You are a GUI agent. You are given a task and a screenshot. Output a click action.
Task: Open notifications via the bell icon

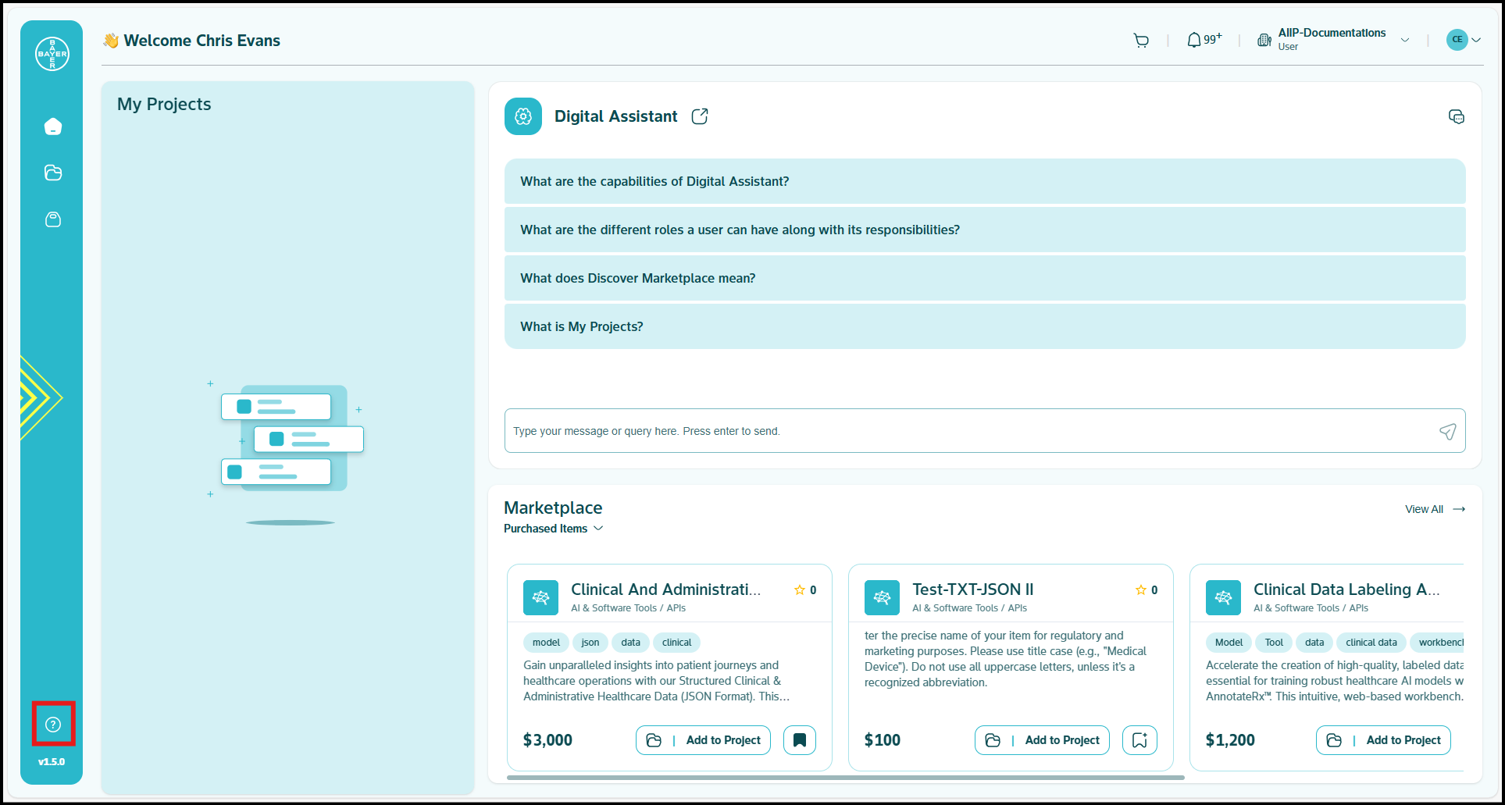(1193, 39)
